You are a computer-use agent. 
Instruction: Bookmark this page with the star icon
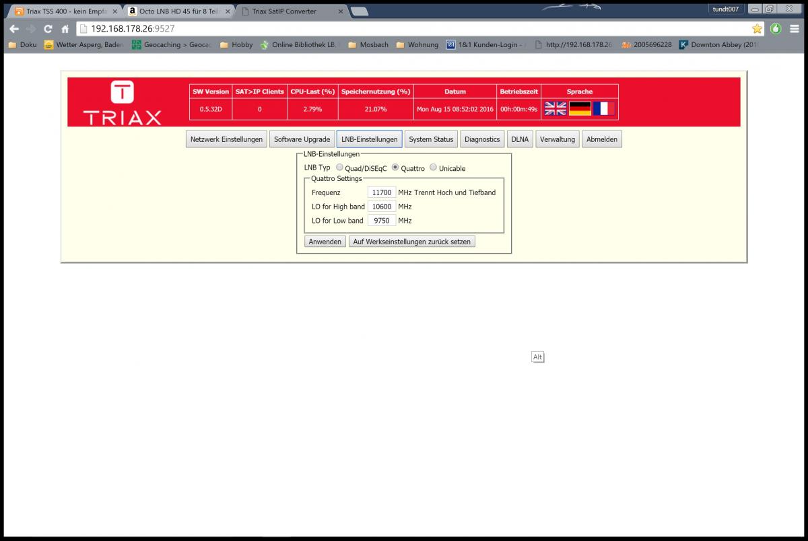[x=757, y=28]
